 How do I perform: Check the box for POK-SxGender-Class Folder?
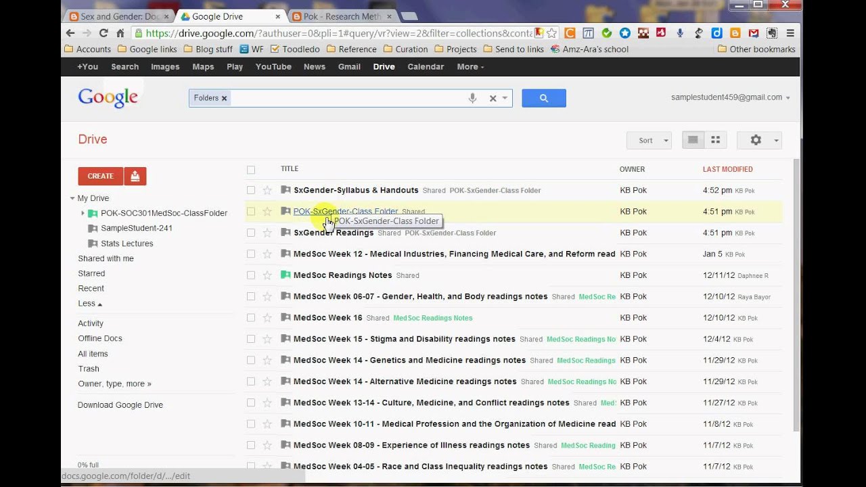click(x=251, y=211)
